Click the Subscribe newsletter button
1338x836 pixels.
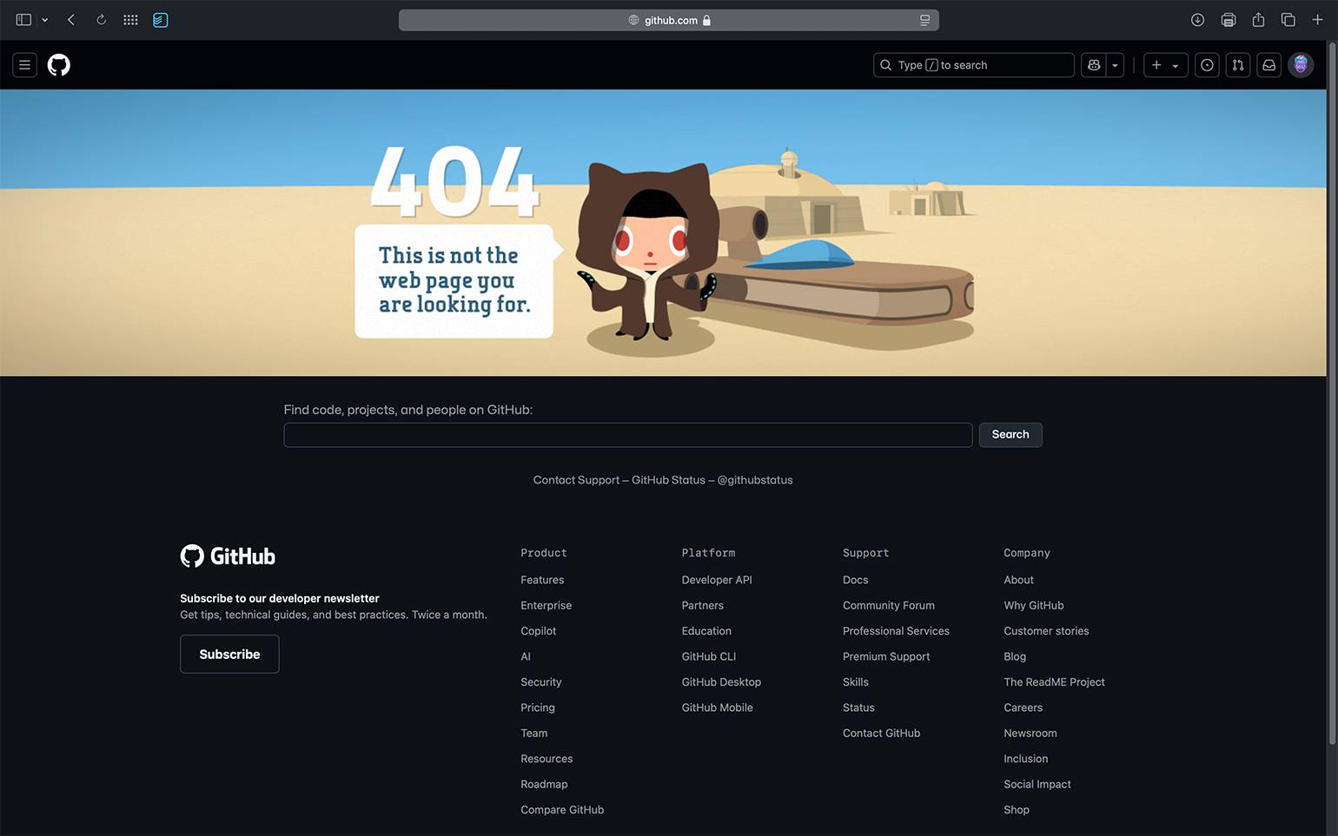pos(229,654)
